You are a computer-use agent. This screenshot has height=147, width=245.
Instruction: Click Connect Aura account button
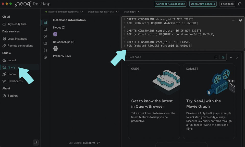click(x=170, y=4)
